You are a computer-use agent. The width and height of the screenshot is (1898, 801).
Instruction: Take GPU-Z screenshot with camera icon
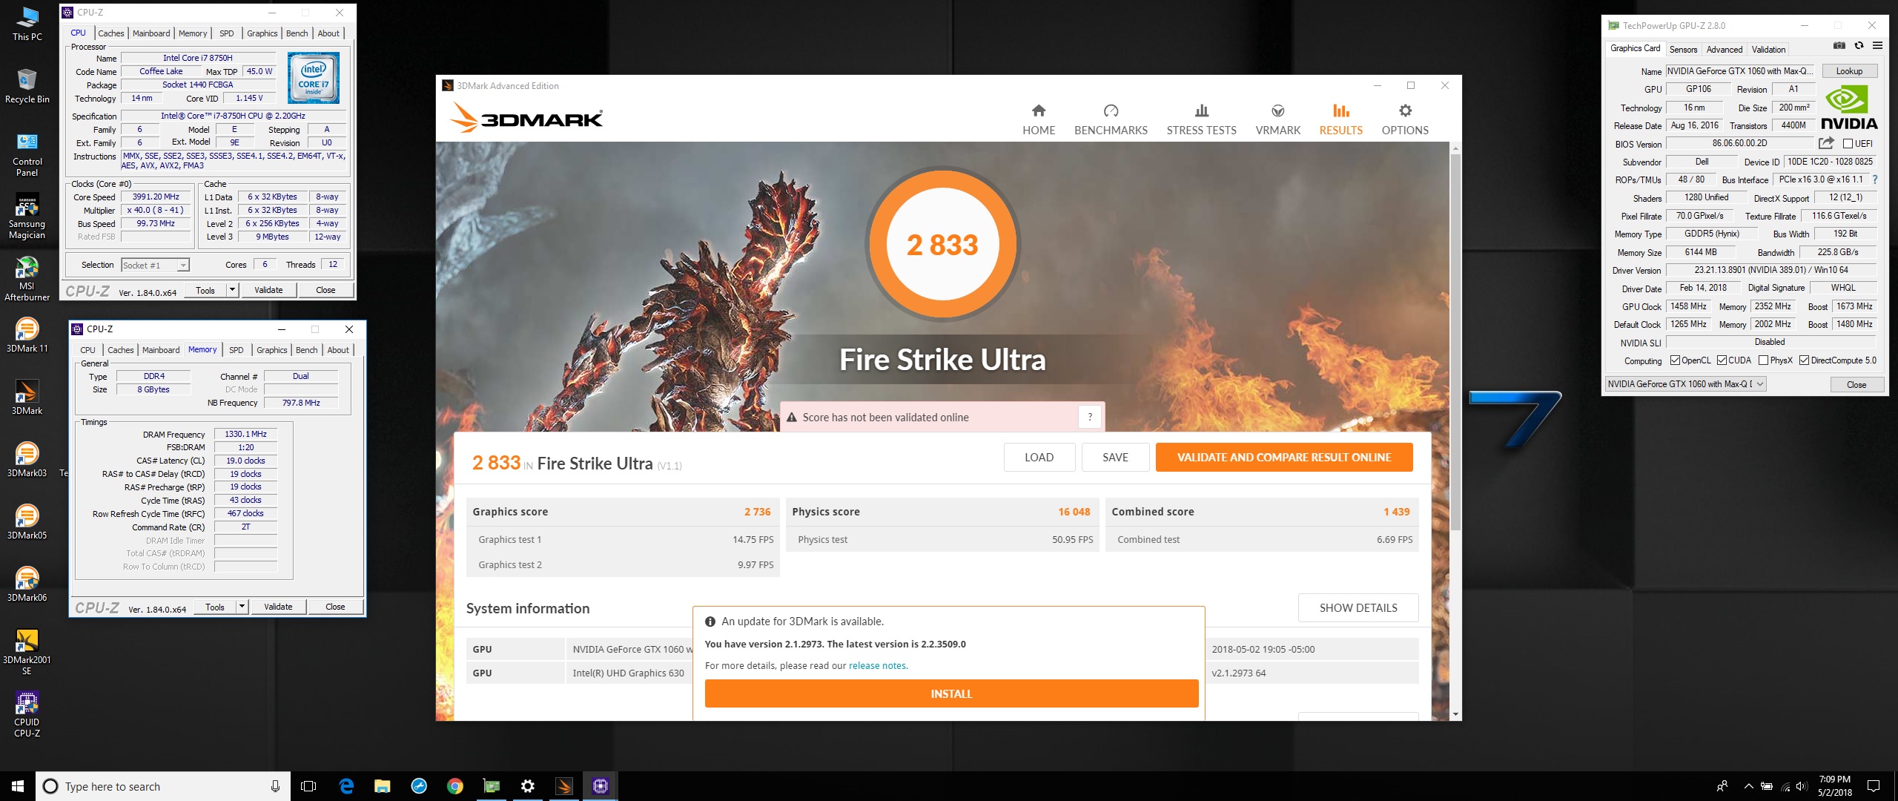(x=1839, y=46)
